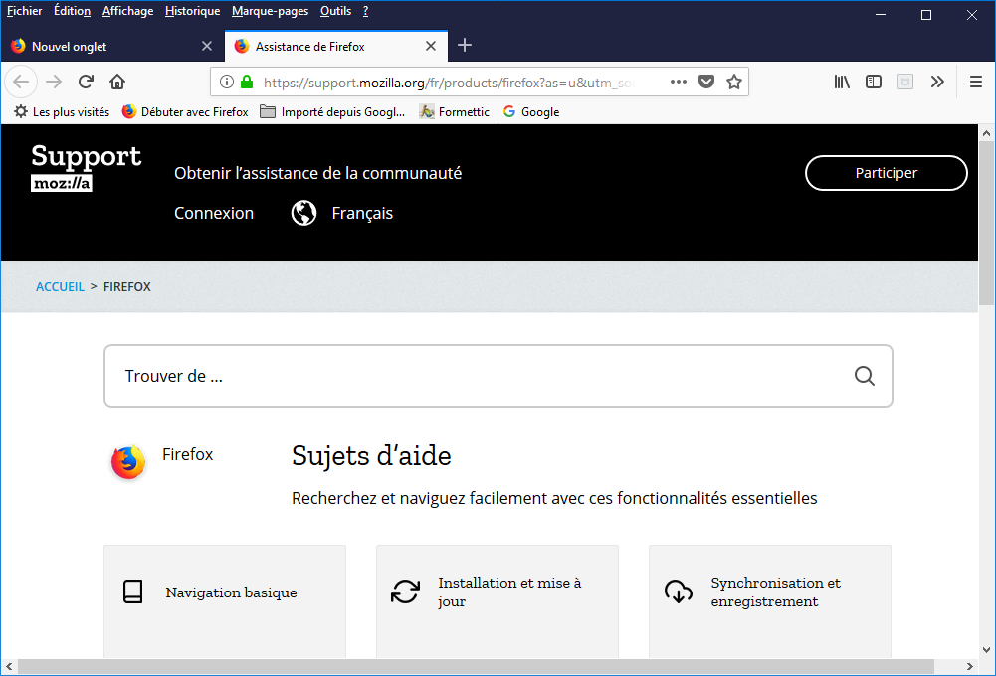Click the vertical scrollbar thumb
Viewport: 996px width, 676px height.
pyautogui.click(x=986, y=224)
